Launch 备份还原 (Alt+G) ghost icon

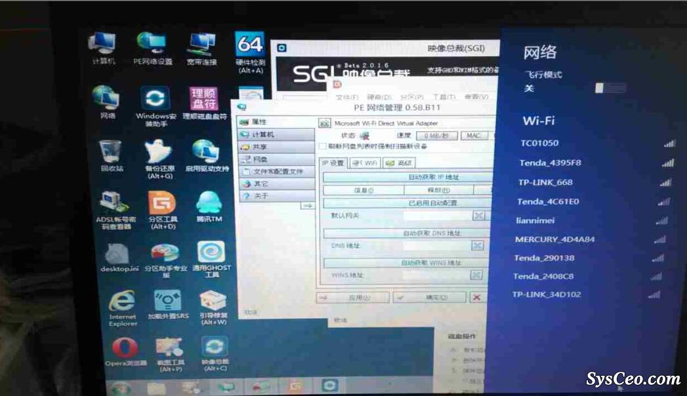tap(159, 159)
